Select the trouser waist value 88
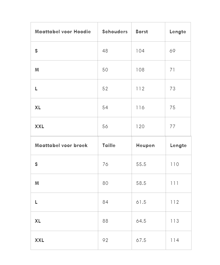Viewport: 220px width, 265px height. (105, 221)
